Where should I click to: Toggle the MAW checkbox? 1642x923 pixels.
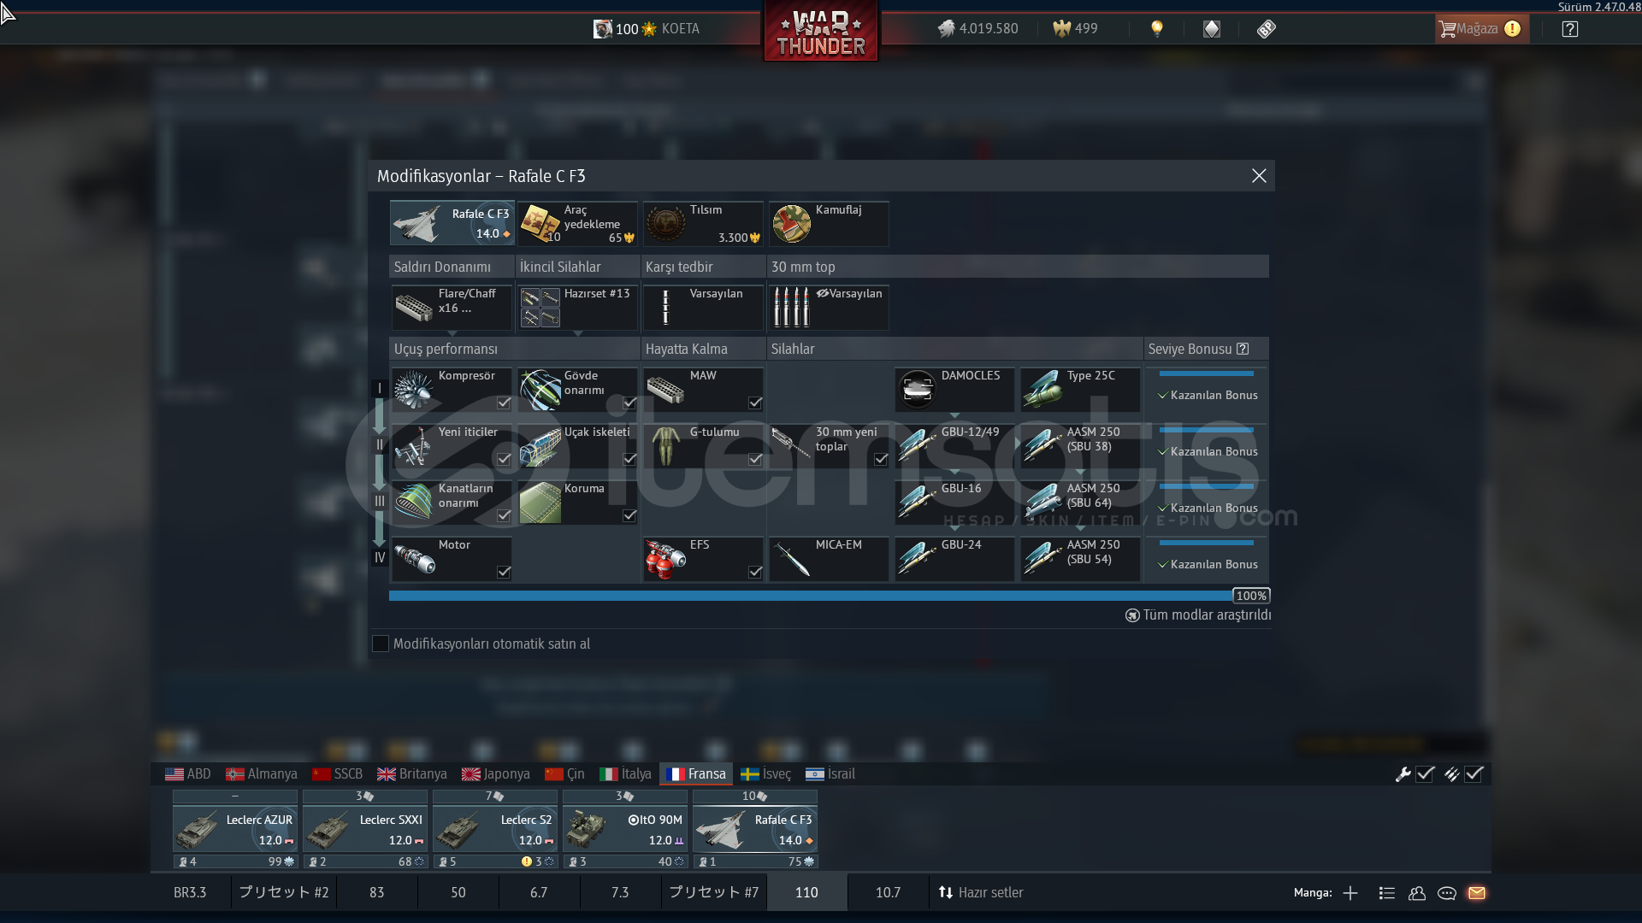[x=755, y=403]
